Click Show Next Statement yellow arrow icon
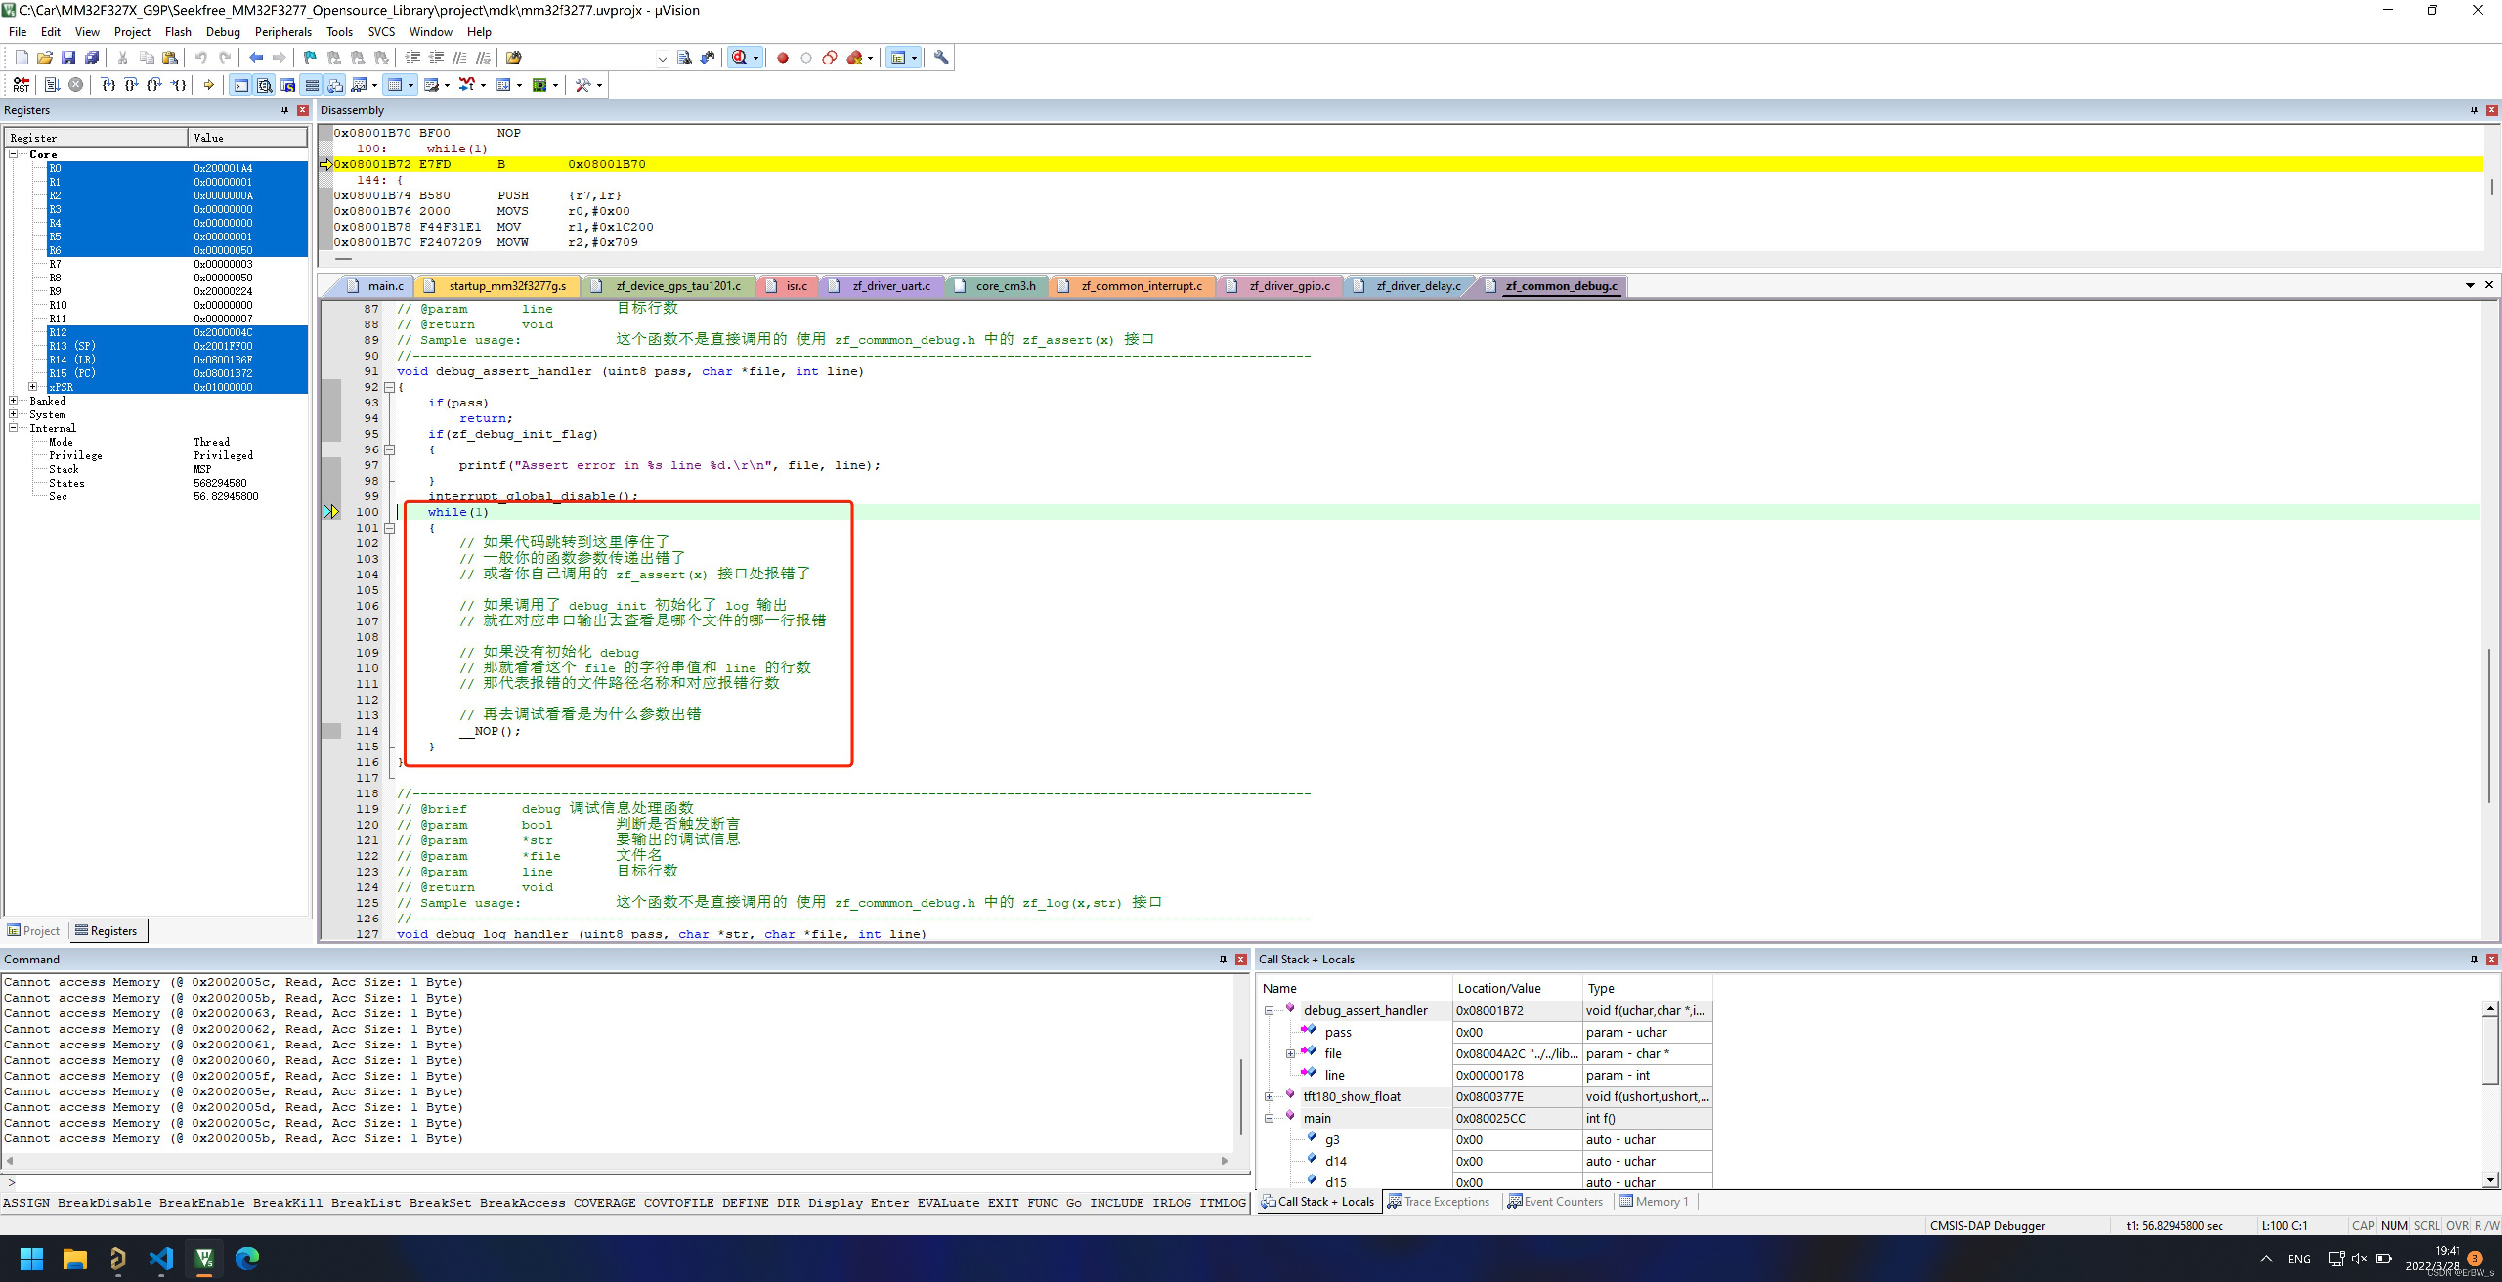The width and height of the screenshot is (2502, 1282). [209, 85]
